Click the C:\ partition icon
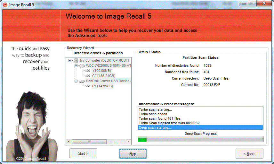This screenshot has width=274, height=164. (x=88, y=76)
